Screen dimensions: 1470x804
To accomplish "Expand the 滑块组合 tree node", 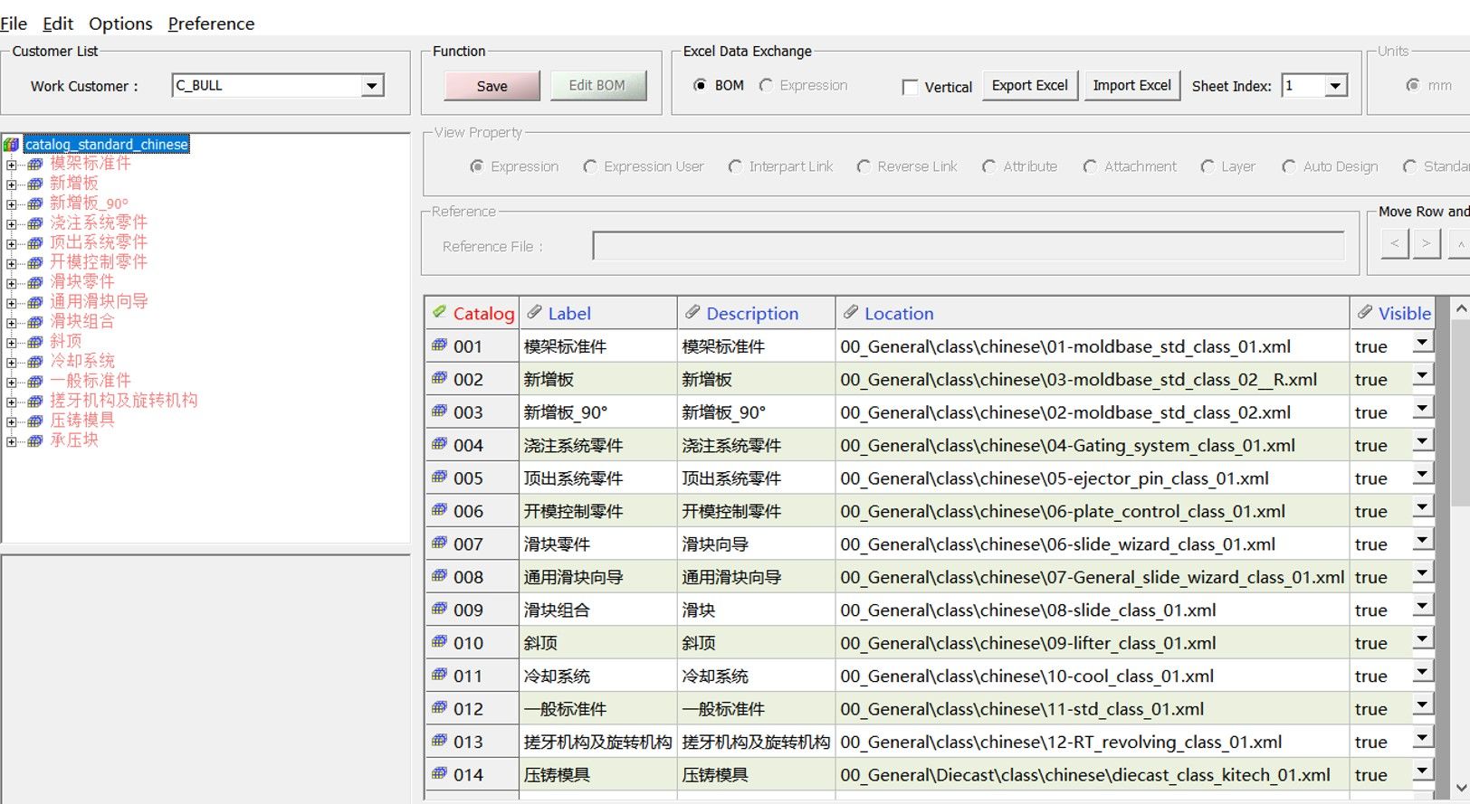I will (11, 323).
